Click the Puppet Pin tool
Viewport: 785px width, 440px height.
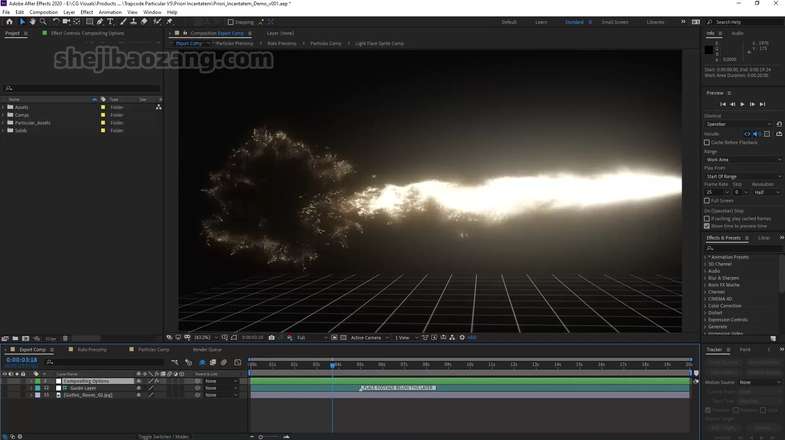pos(170,22)
